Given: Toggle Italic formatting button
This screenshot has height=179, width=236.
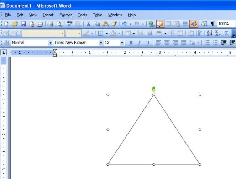Looking at the screenshot, I should (139, 43).
